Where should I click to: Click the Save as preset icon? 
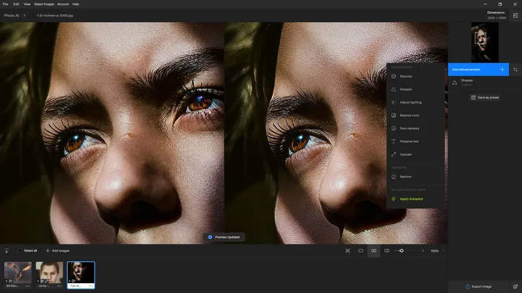click(x=473, y=97)
